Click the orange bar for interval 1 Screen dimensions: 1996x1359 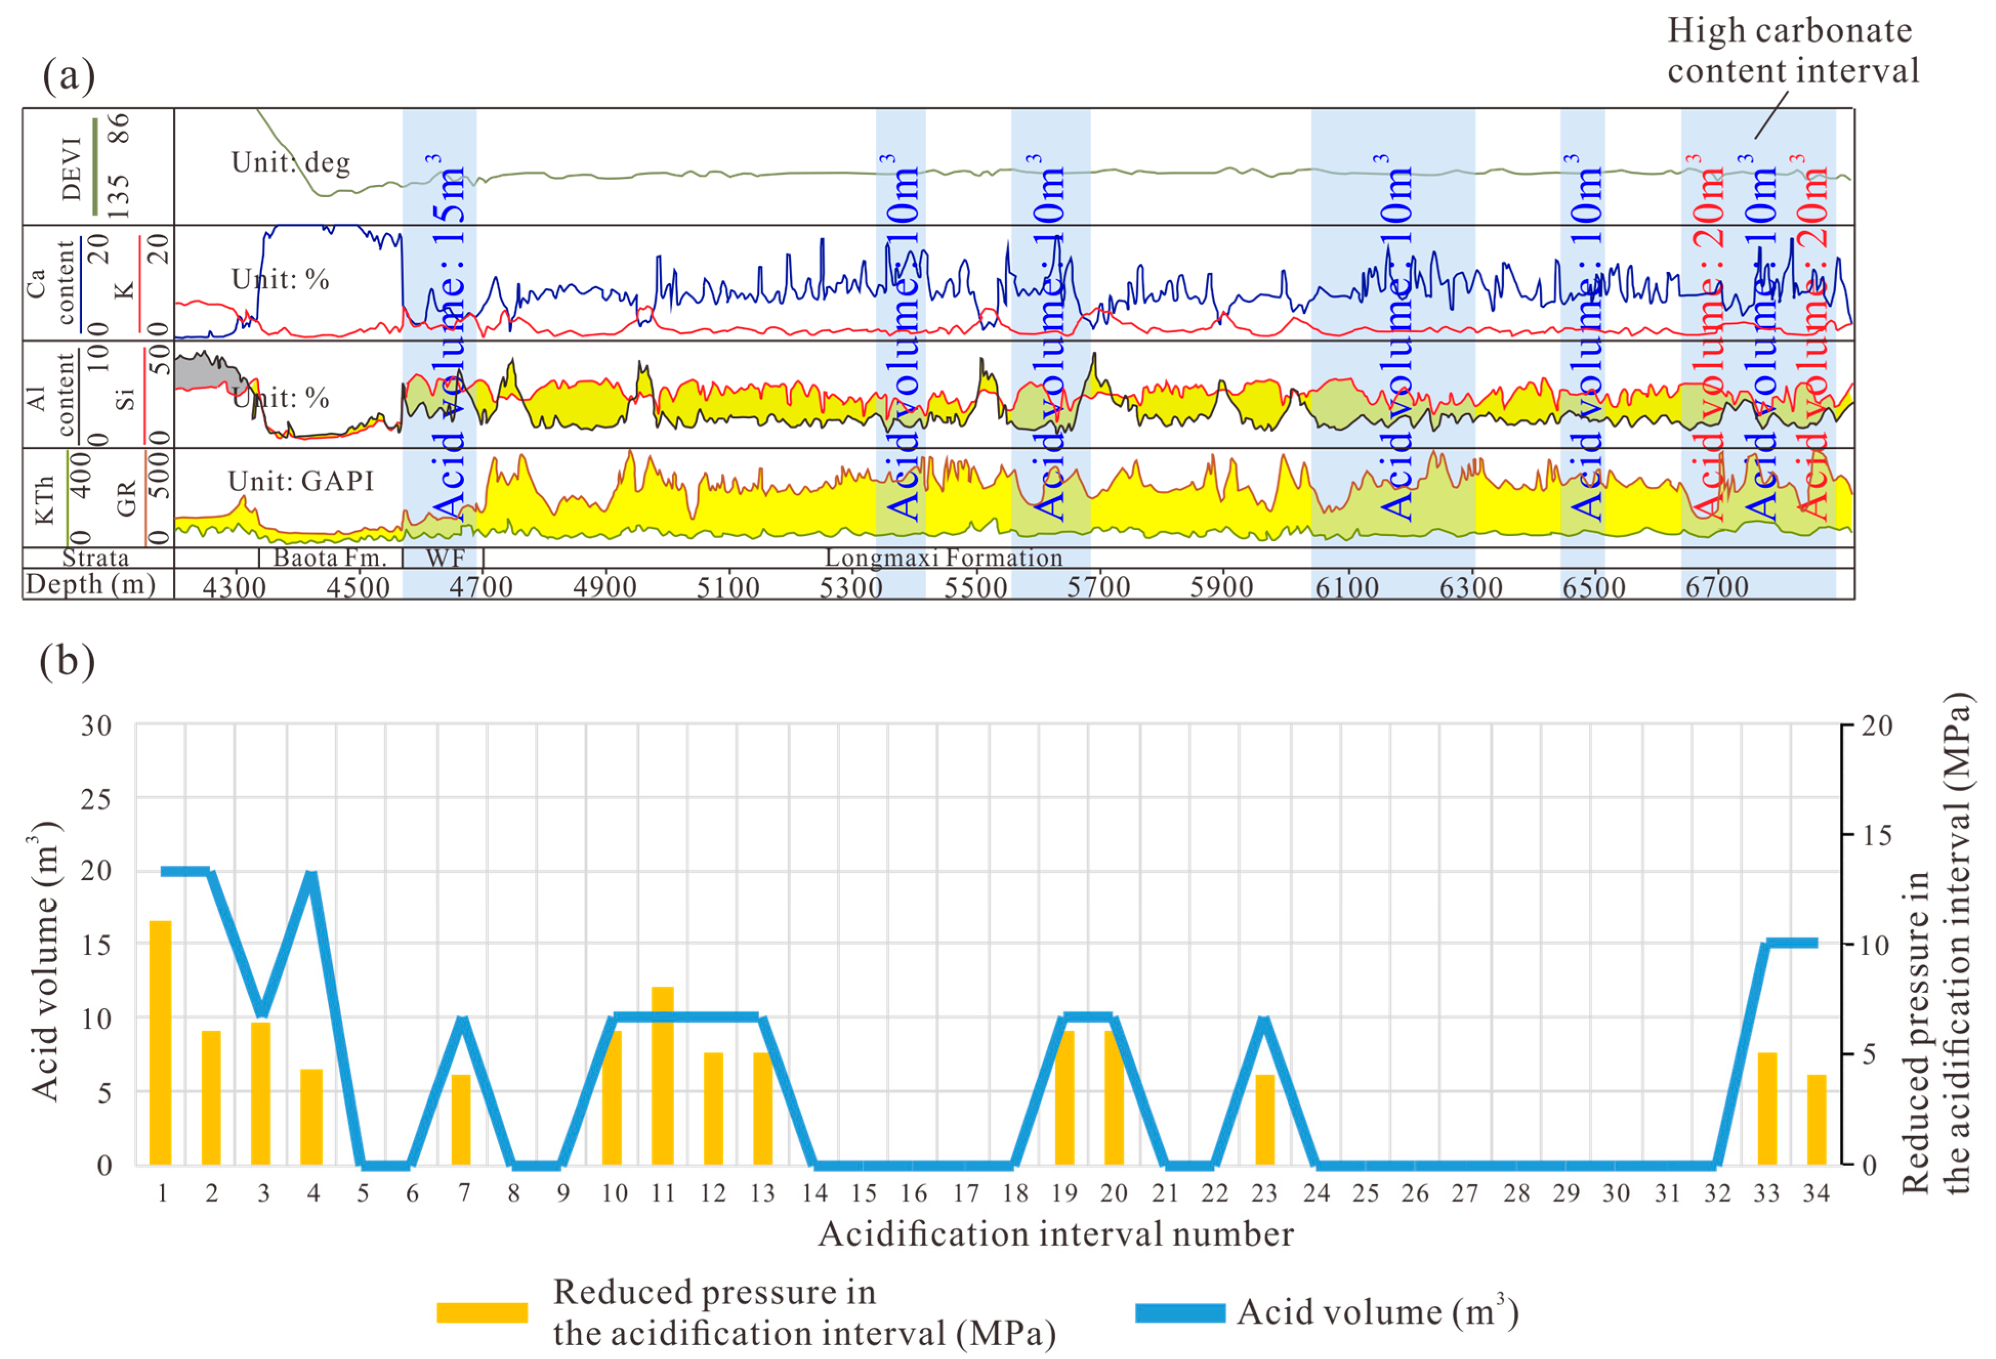pyautogui.click(x=161, y=1042)
